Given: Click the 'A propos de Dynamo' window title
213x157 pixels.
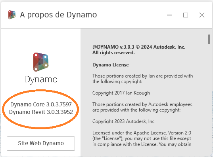Looking at the screenshot, I should pos(58,15).
